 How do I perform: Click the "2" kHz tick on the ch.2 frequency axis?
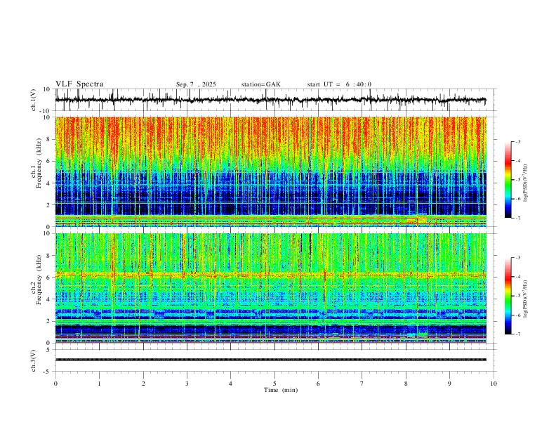pyautogui.click(x=48, y=321)
